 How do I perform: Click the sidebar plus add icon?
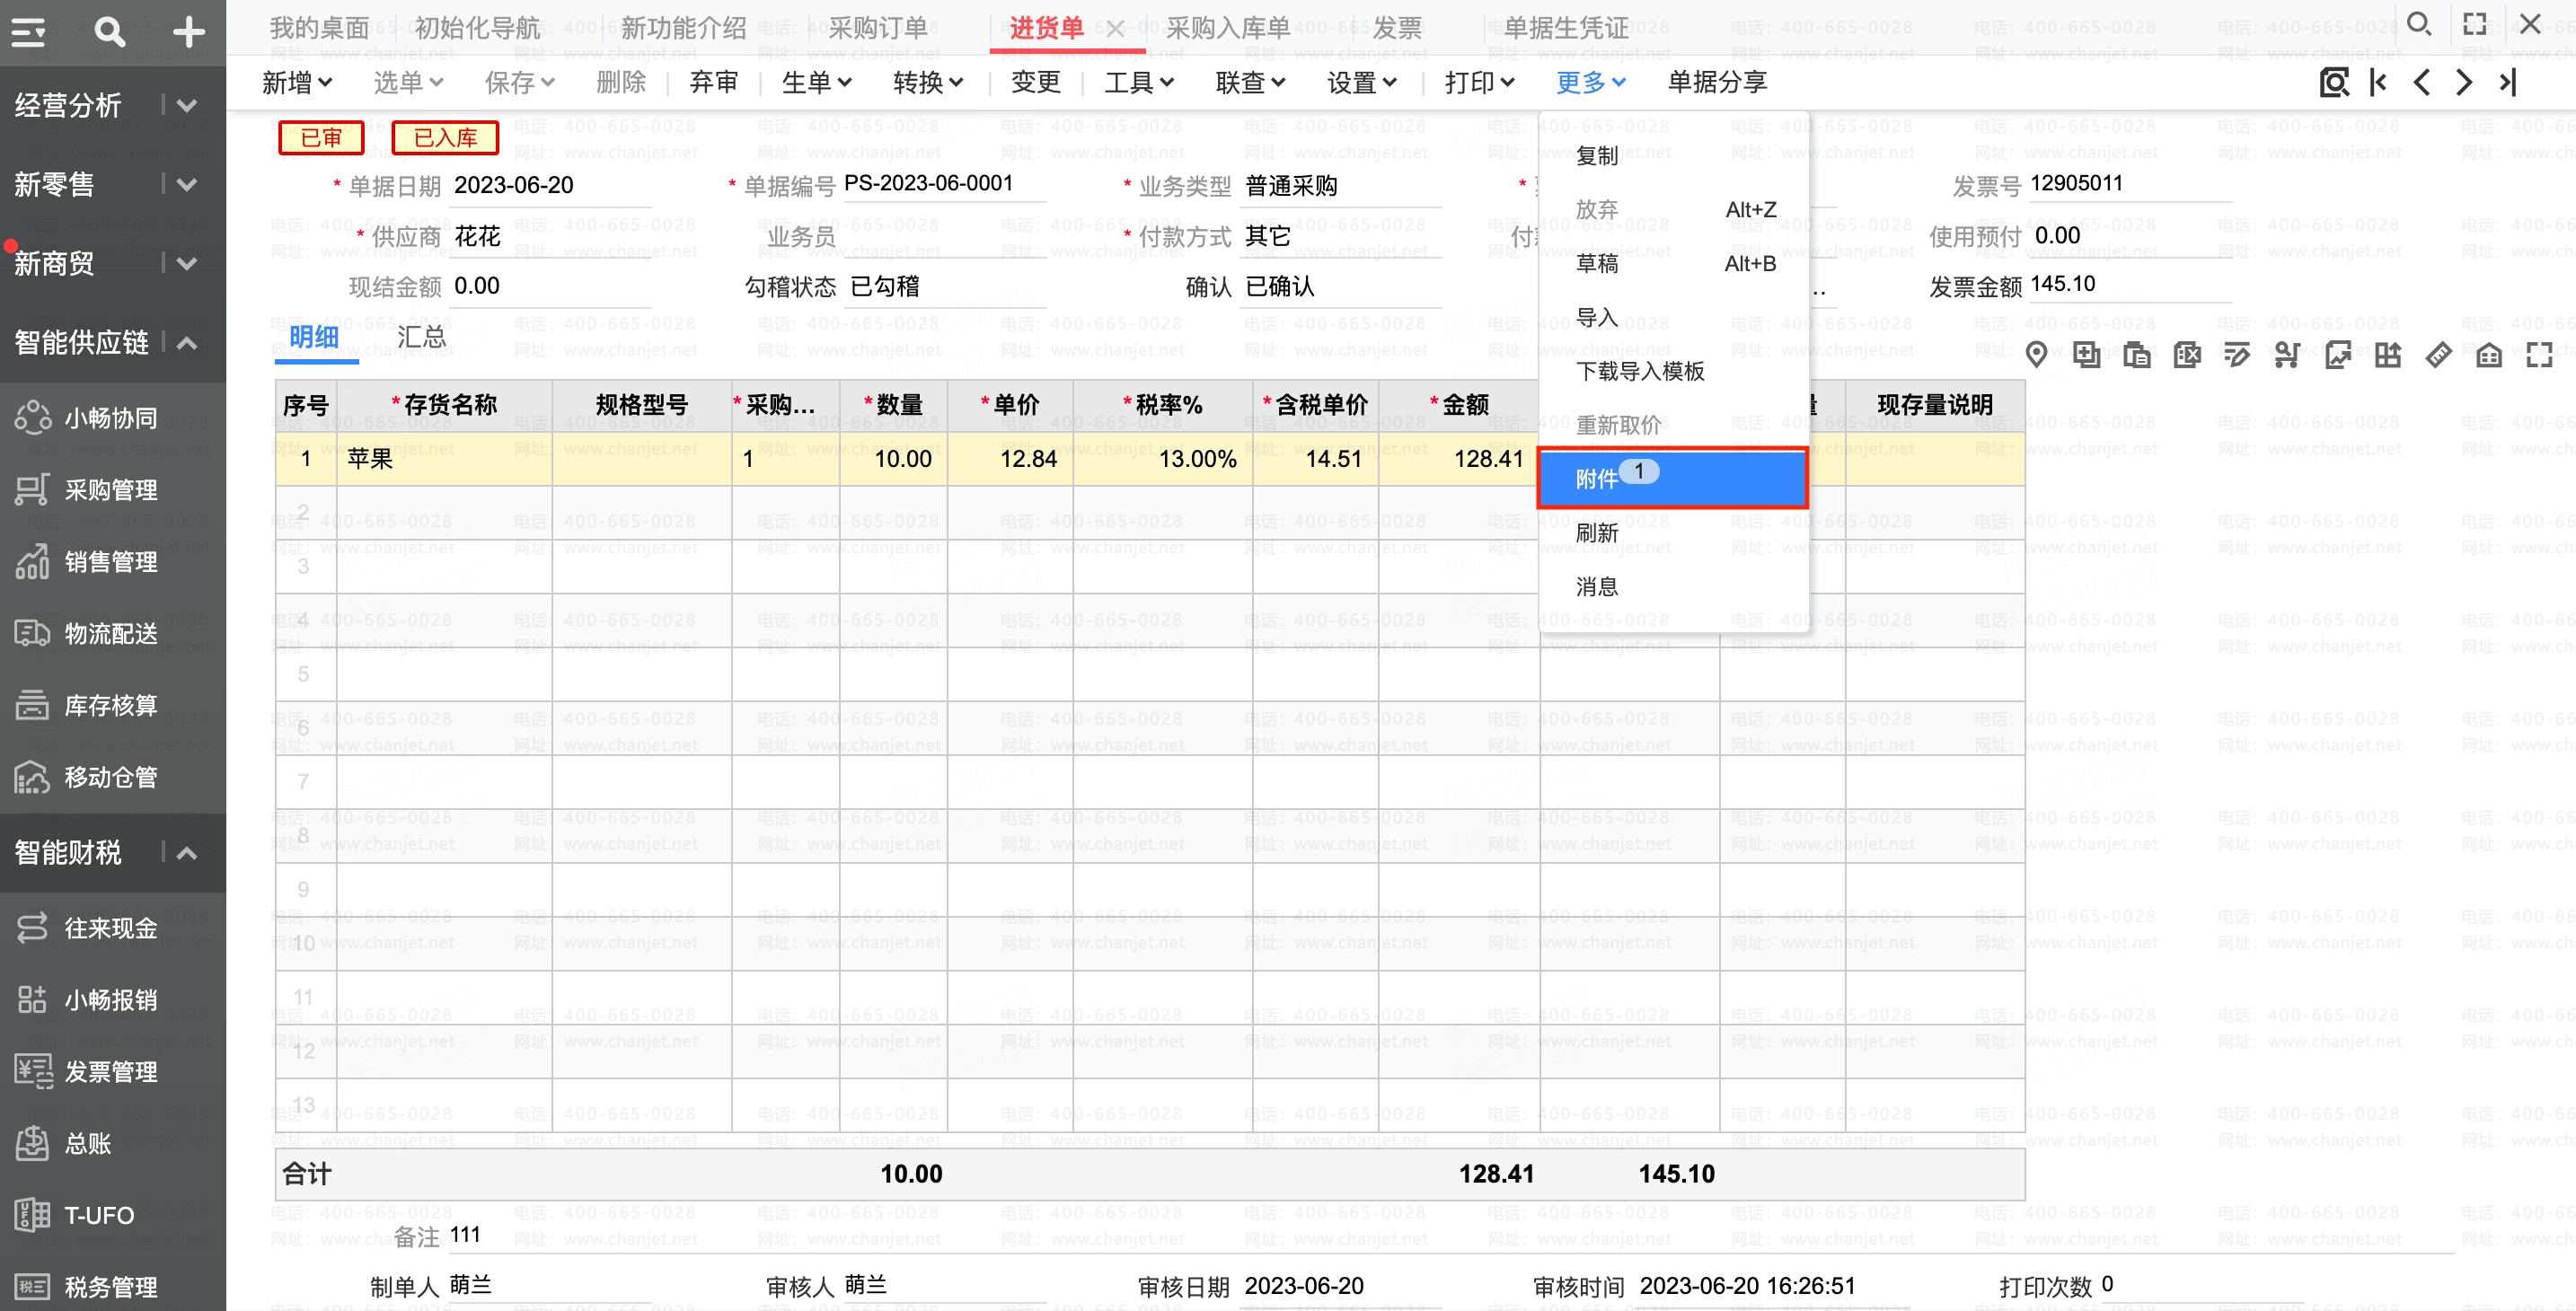point(188,32)
